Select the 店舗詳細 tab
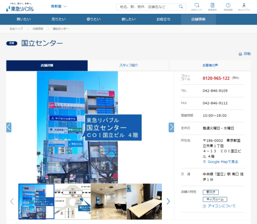 click(x=47, y=65)
